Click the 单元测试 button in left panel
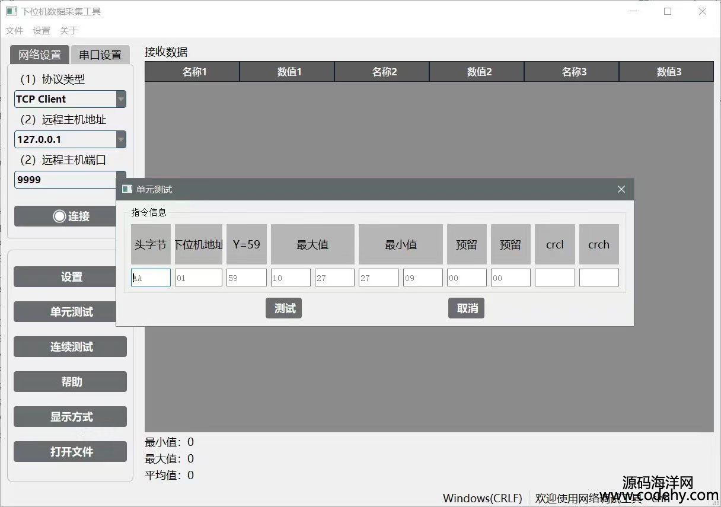 point(65,312)
